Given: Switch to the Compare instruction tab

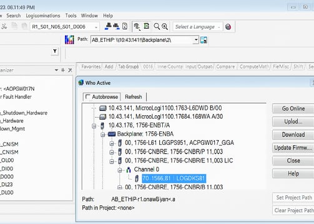Looking at the screenshot, I should [x=225, y=67].
